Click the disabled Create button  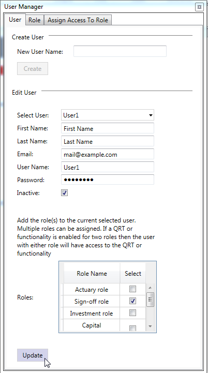[x=33, y=68]
